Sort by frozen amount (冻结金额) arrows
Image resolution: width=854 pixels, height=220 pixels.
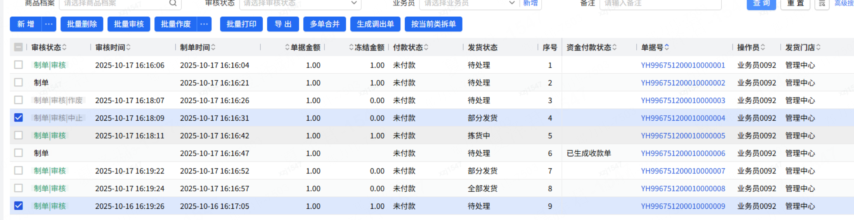351,47
